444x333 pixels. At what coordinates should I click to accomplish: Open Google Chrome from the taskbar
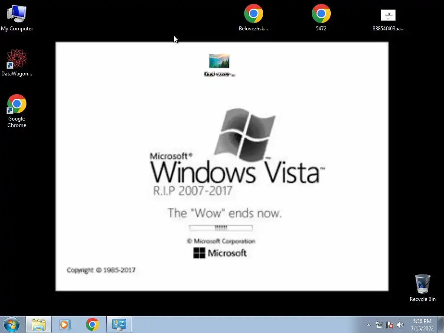point(92,324)
